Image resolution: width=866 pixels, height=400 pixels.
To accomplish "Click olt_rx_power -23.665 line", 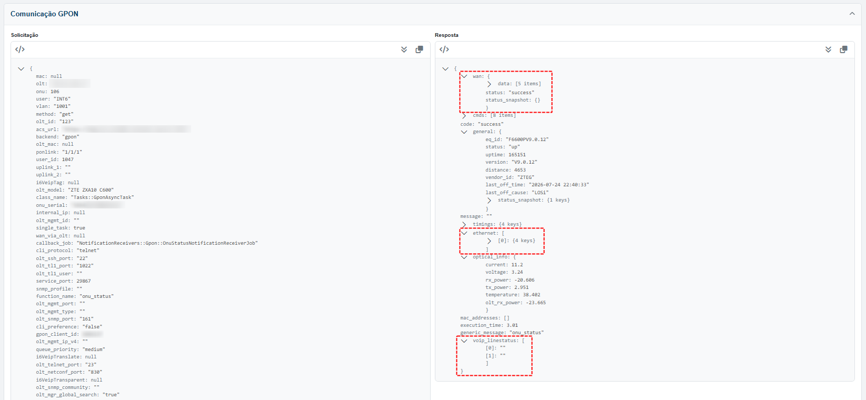I will (x=515, y=303).
